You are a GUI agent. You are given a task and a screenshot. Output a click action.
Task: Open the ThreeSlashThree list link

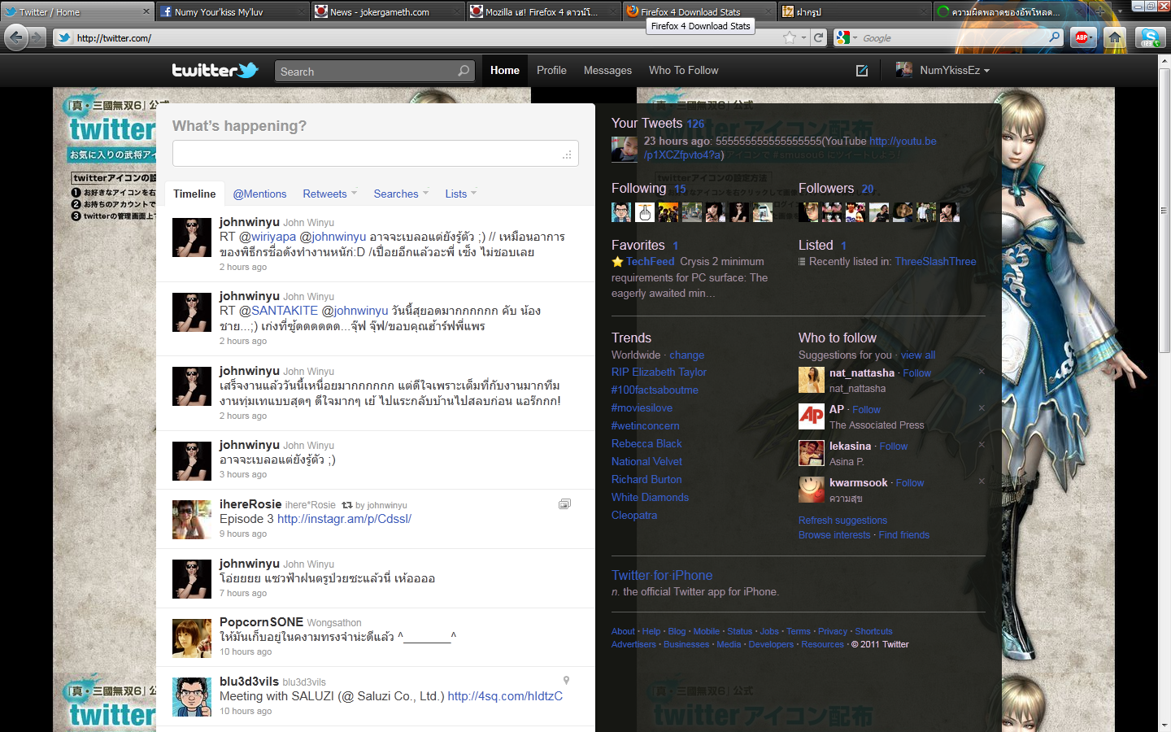[x=935, y=261]
